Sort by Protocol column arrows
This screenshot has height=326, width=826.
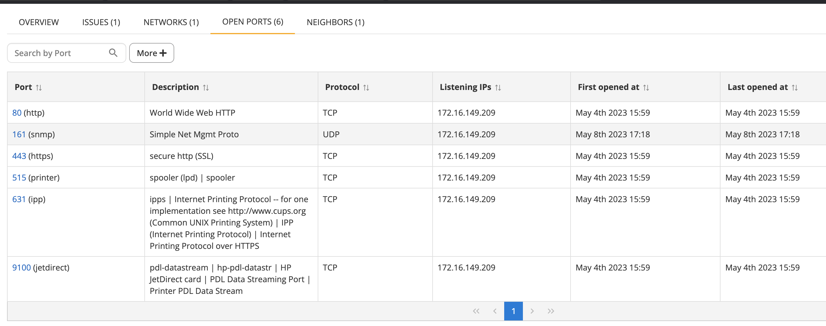click(x=366, y=88)
